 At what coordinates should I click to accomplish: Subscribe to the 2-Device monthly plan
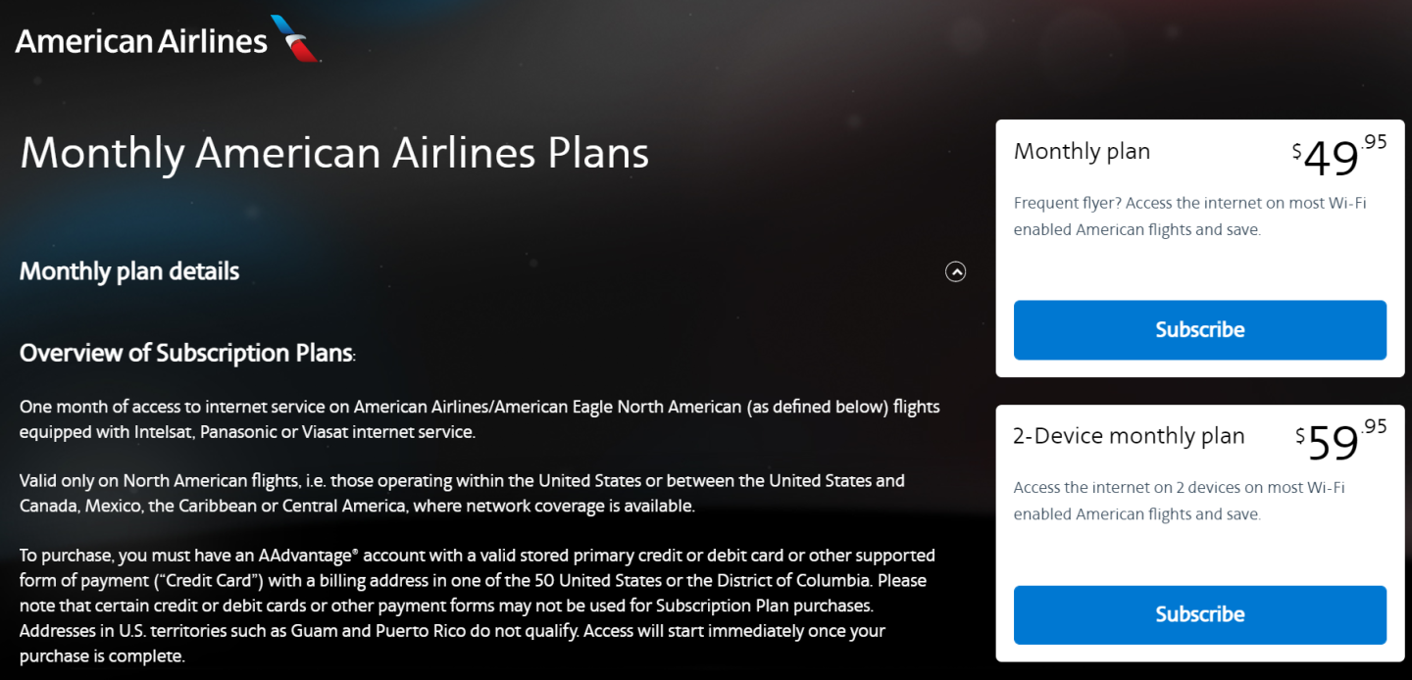coord(1199,614)
